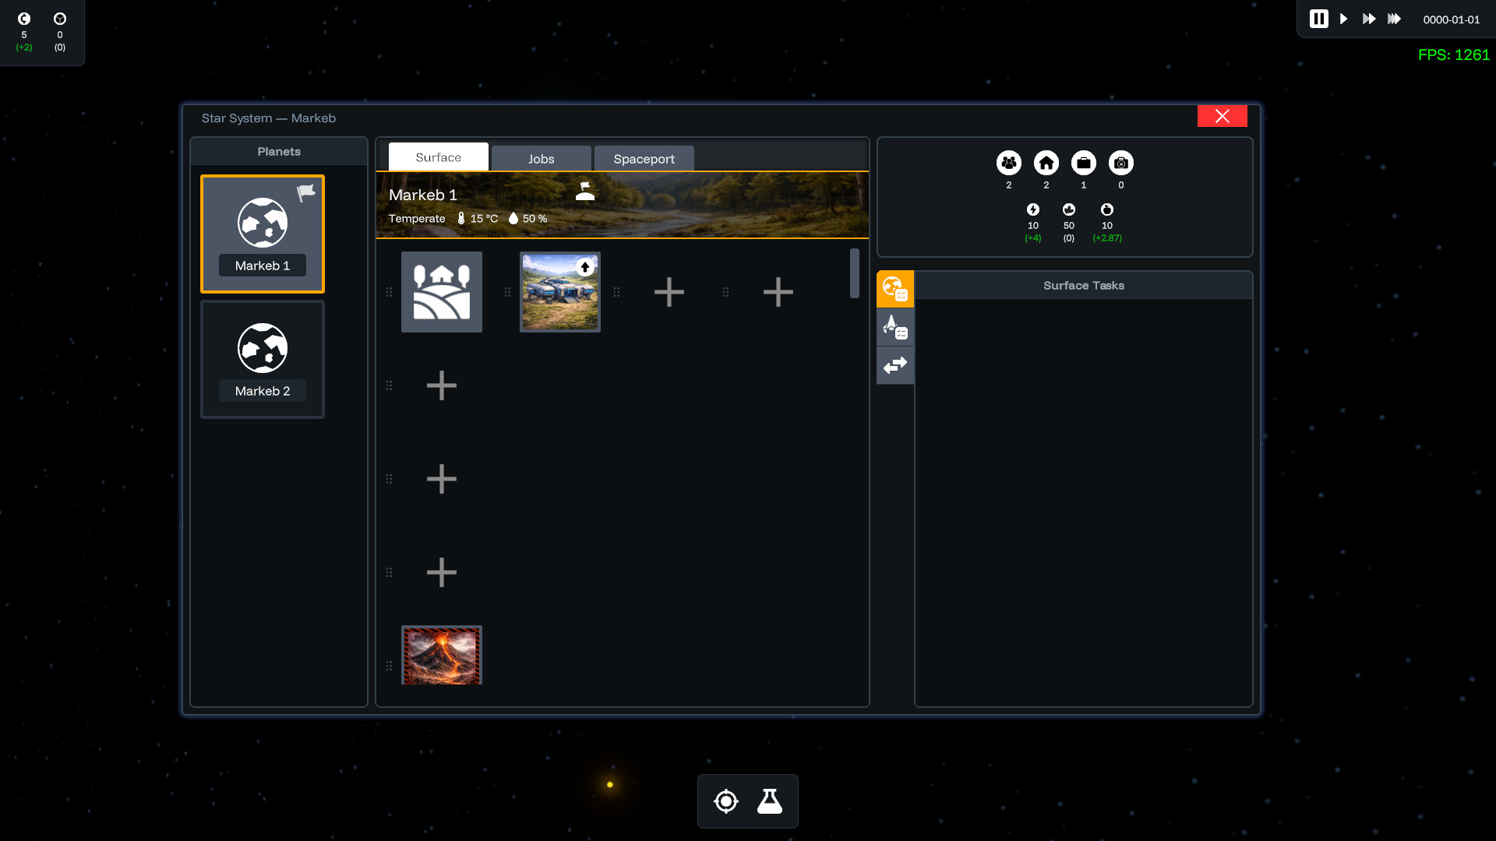
Task: Click the housing icon above the count 2
Action: click(1046, 164)
